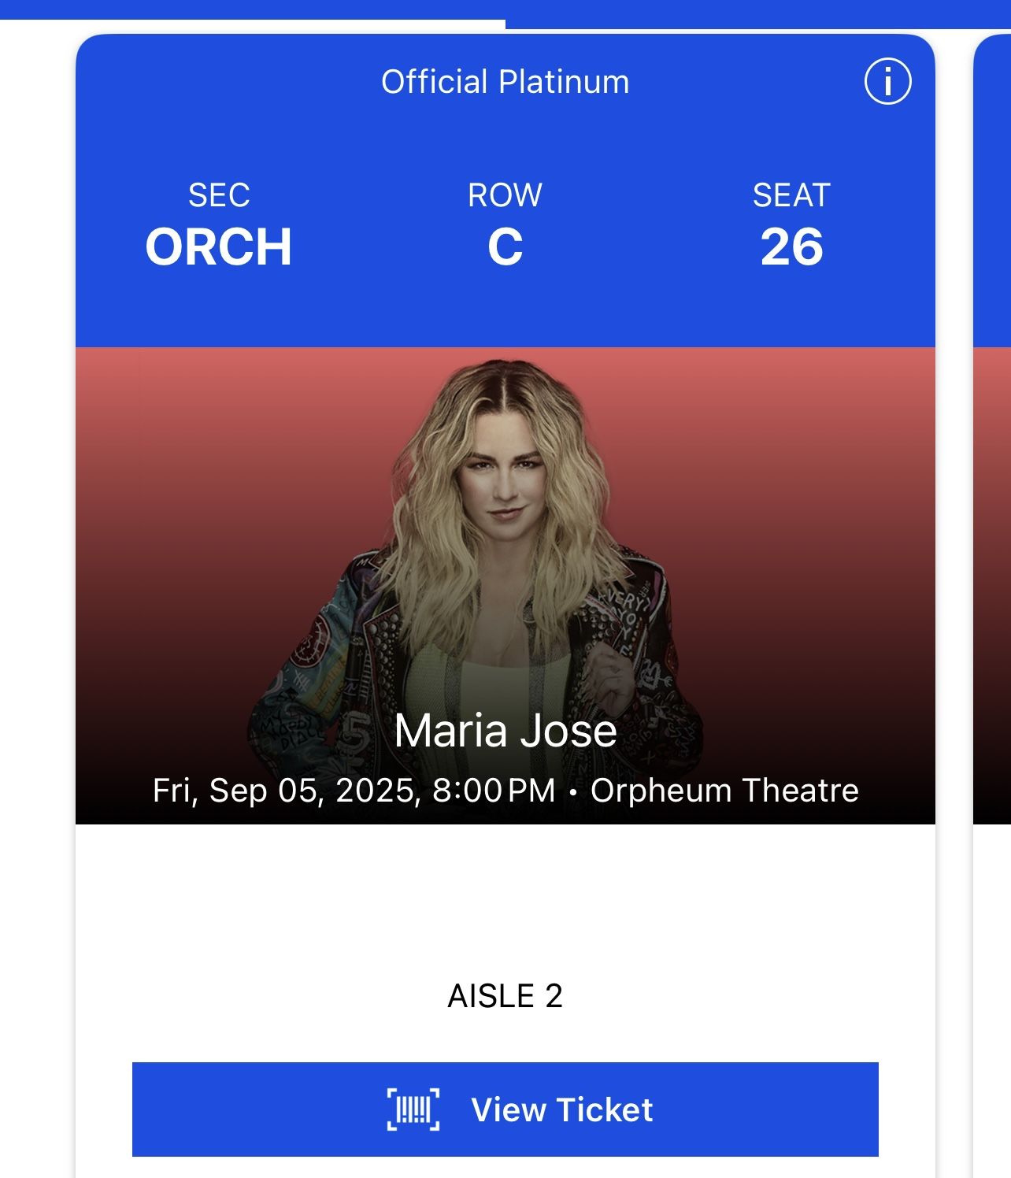Click the 8:00 PM show time
This screenshot has width=1011, height=1178.
coord(494,791)
